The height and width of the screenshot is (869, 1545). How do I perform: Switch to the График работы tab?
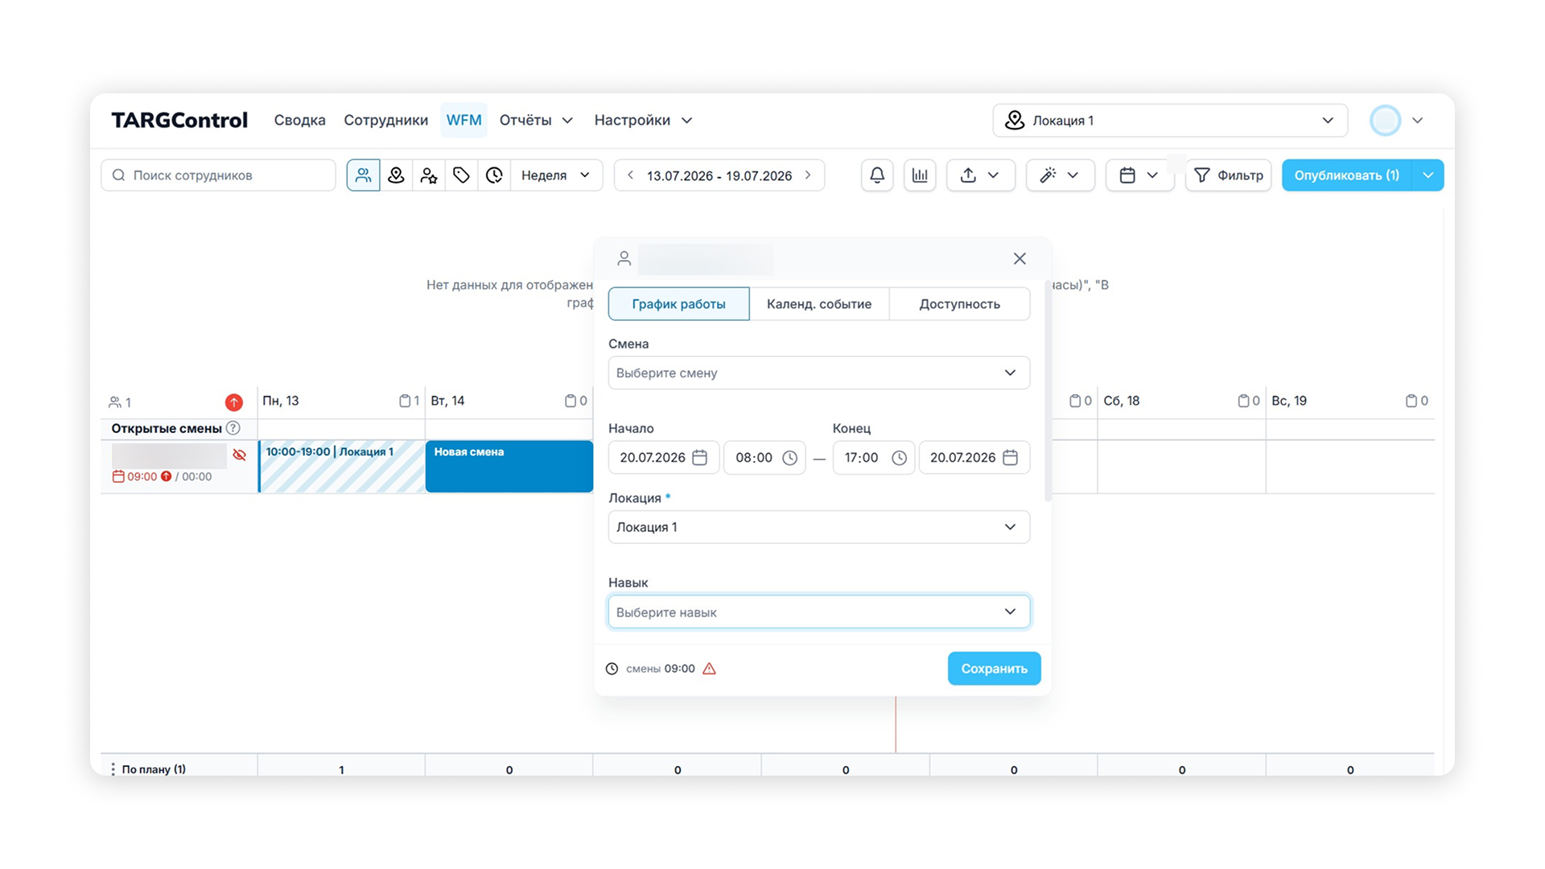tap(678, 304)
